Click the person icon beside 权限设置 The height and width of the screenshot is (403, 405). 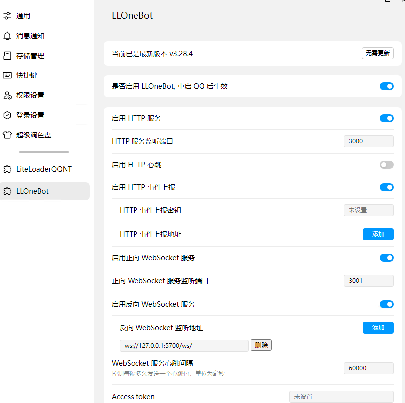7,95
